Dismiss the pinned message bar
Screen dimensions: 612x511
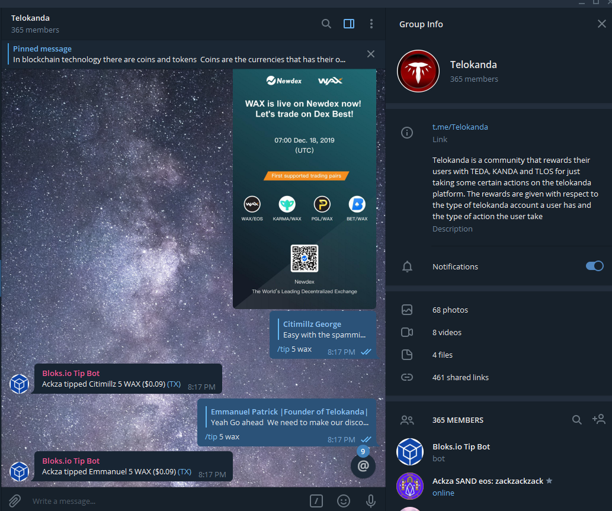[371, 54]
